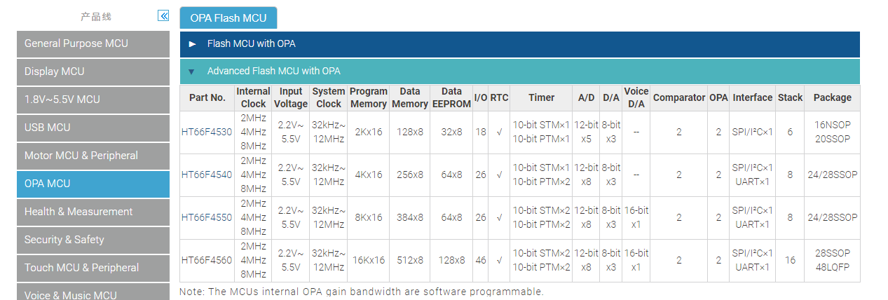Open General Purpose MCU category
888x300 pixels.
[93, 43]
